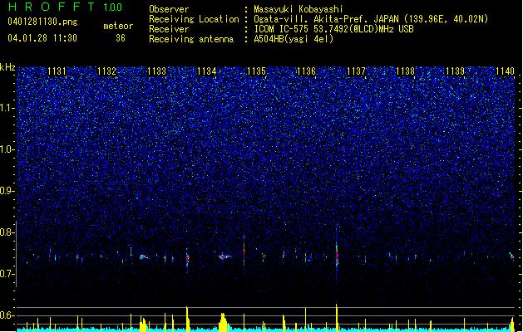Select the Ogata-vill. Akita-Pref. JAPAN location text

[x=371, y=19]
